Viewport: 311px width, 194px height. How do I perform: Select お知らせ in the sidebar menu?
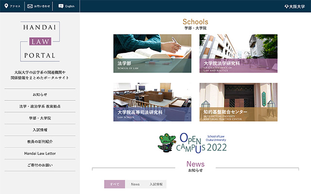(40, 95)
